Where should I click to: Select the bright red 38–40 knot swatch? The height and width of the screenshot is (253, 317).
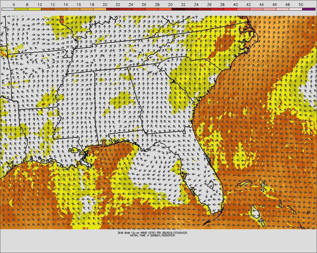230,9
